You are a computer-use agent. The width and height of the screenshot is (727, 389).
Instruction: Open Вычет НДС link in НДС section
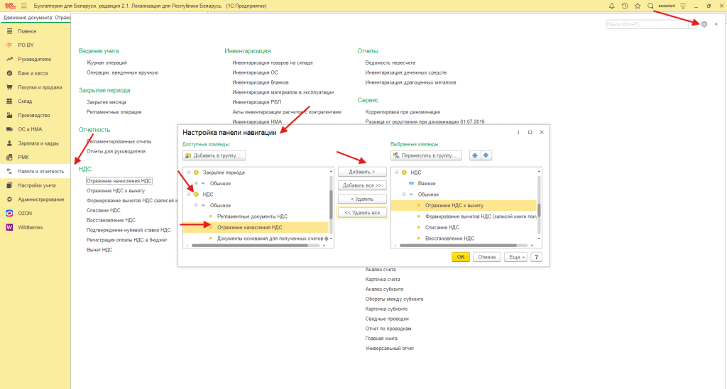[x=99, y=250]
